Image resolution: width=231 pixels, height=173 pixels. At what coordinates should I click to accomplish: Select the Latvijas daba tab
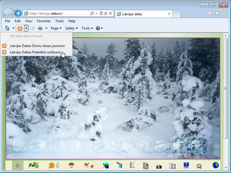click(143, 14)
